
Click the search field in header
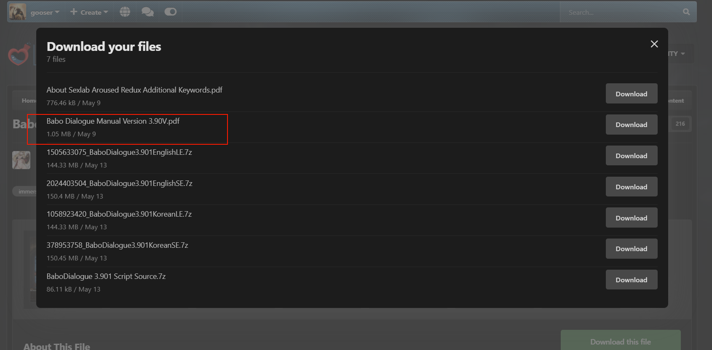619,12
